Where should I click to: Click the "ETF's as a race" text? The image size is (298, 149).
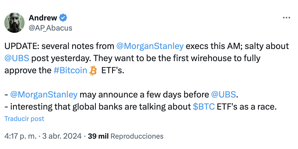click(246, 107)
